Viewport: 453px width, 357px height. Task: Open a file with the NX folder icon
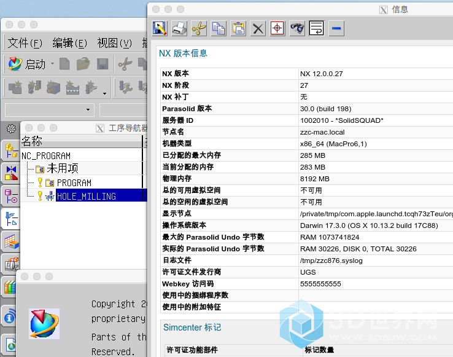point(83,64)
